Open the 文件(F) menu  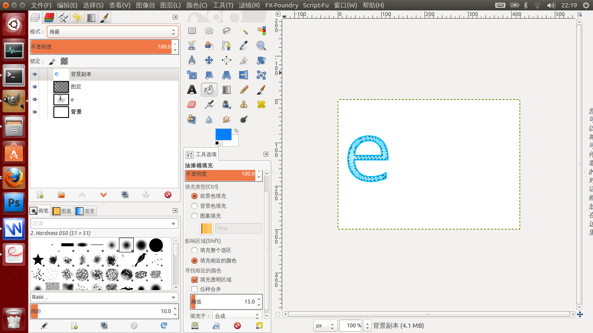pyautogui.click(x=41, y=5)
